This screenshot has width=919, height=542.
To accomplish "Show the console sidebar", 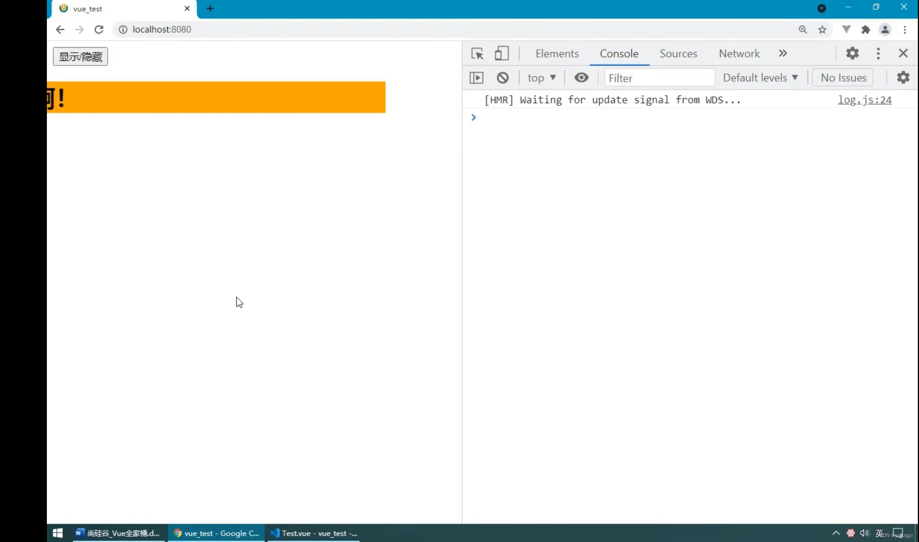I will pyautogui.click(x=476, y=78).
